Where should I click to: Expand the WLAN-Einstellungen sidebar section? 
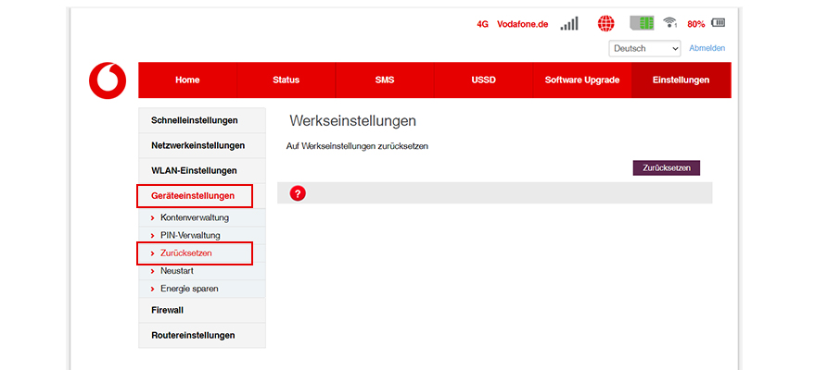194,170
